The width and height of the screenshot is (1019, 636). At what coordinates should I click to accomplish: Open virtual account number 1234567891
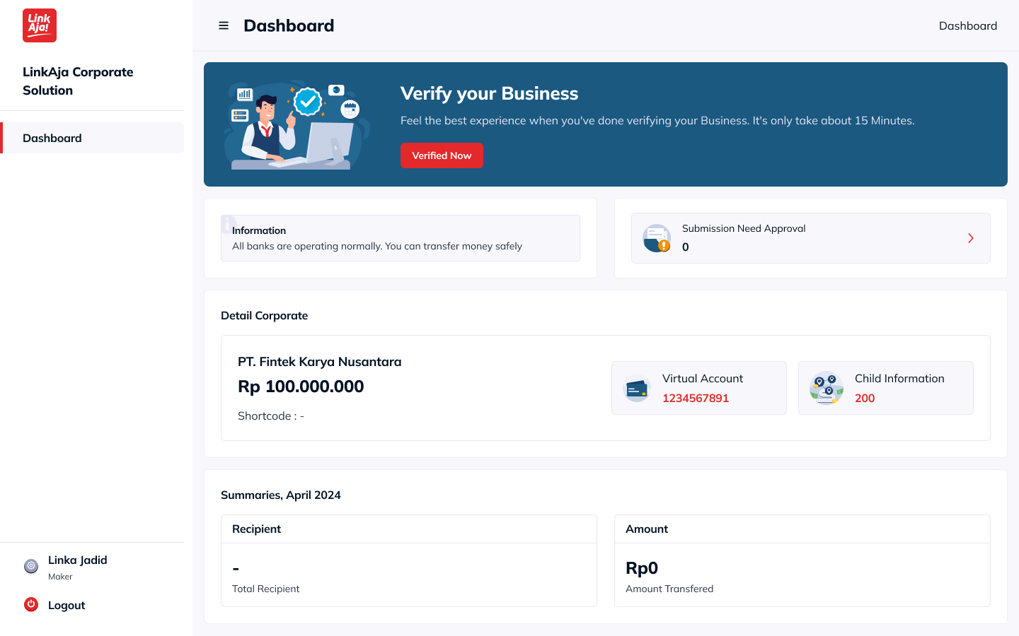pyautogui.click(x=695, y=398)
